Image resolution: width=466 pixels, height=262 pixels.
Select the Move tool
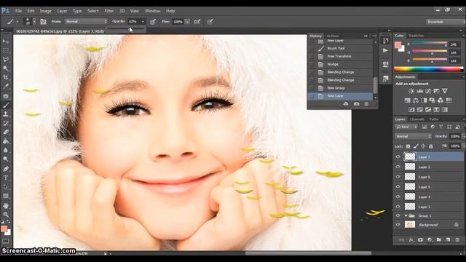(6, 41)
